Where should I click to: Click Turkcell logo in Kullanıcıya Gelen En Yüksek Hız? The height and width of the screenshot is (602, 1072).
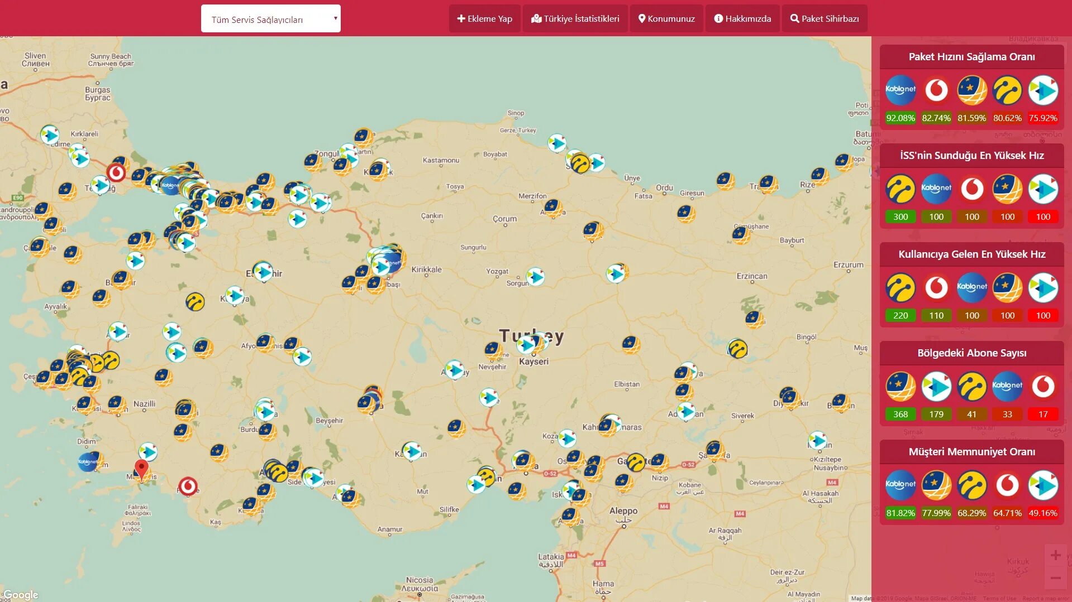click(901, 287)
